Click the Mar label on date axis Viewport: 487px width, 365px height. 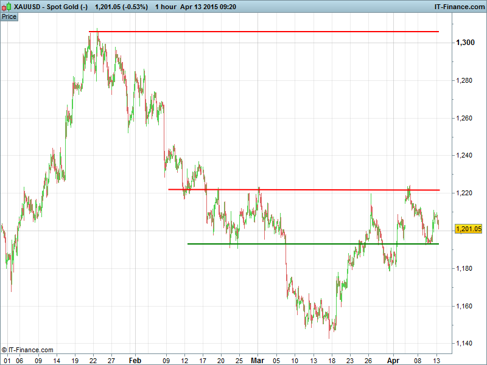[258, 360]
